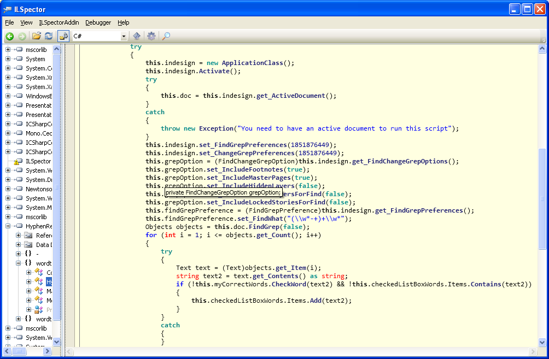Click the System.M assembly icon
549x359 pixels.
(19, 208)
